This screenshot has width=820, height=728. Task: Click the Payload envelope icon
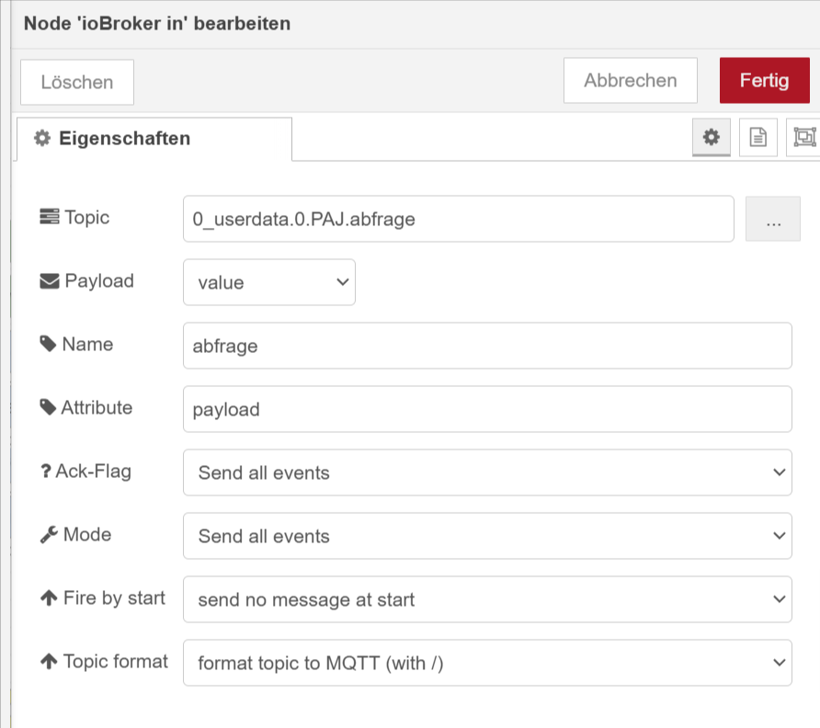[x=49, y=281]
